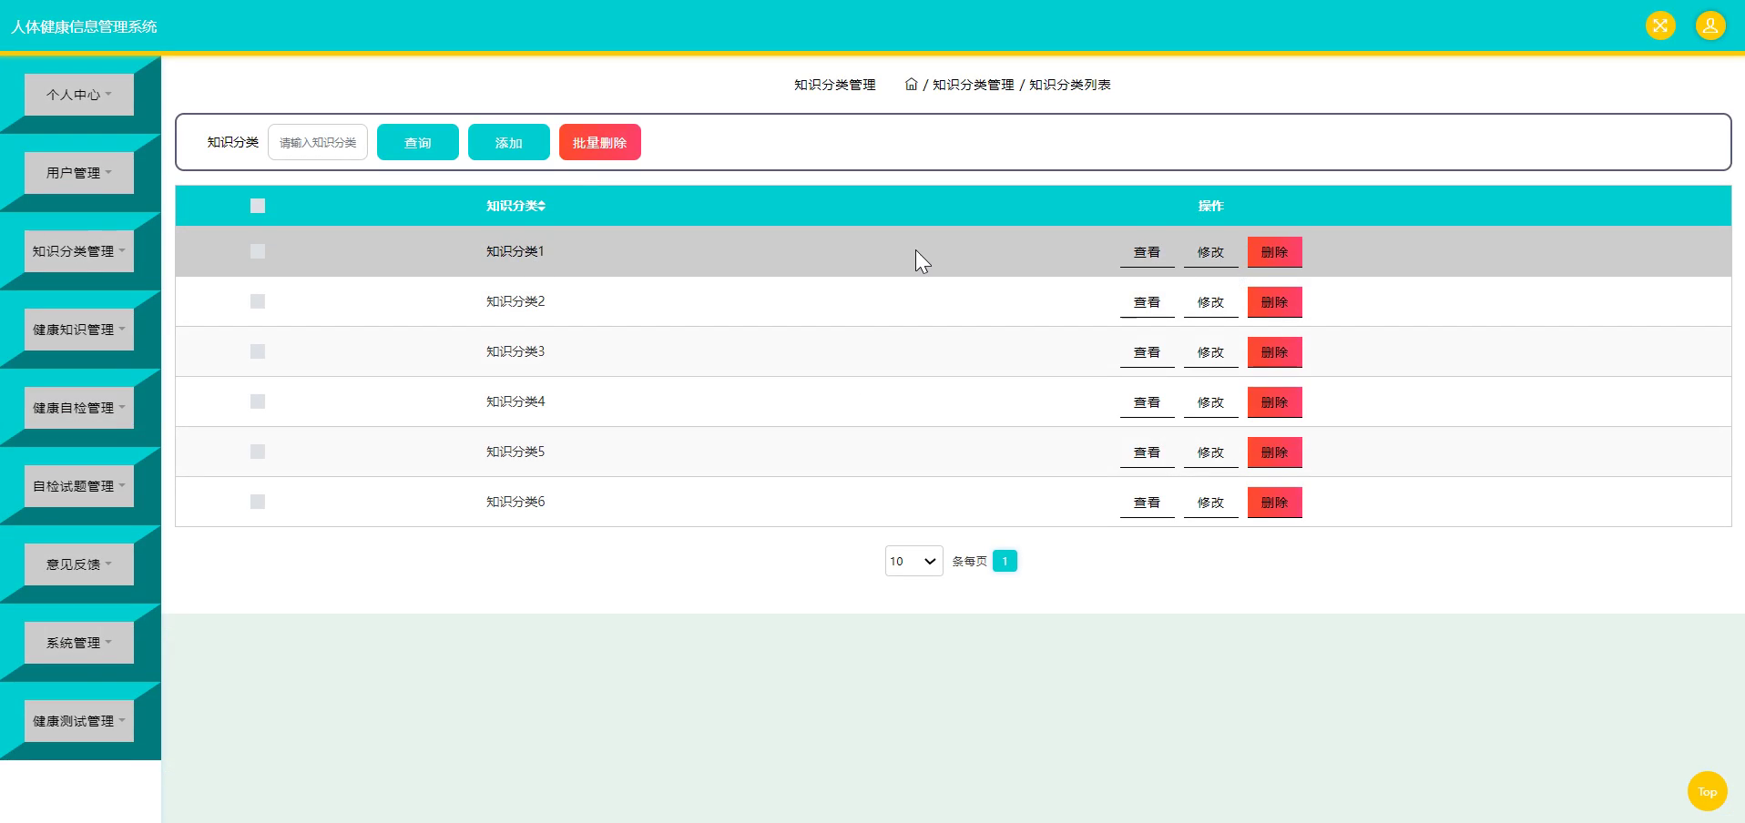Viewport: 1745px width, 823px height.
Task: Click 查看 for 知识分类4
Action: [1147, 402]
